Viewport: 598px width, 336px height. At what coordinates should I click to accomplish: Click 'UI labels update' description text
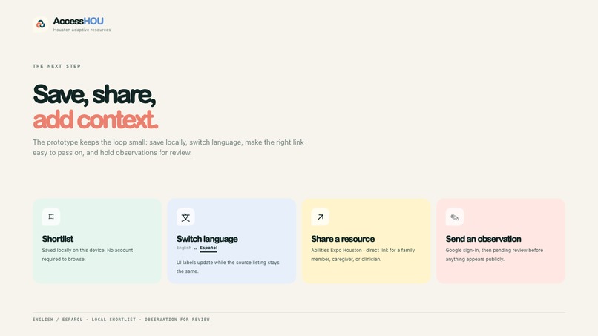pos(228,267)
